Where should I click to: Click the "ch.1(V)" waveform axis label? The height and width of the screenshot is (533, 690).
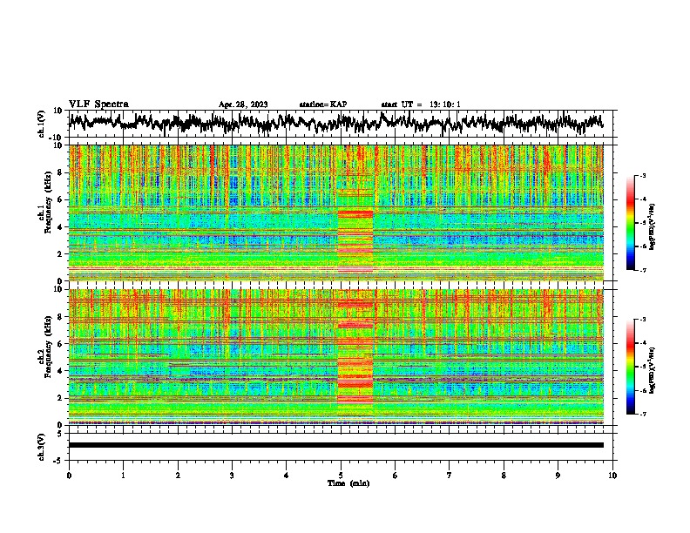click(41, 124)
